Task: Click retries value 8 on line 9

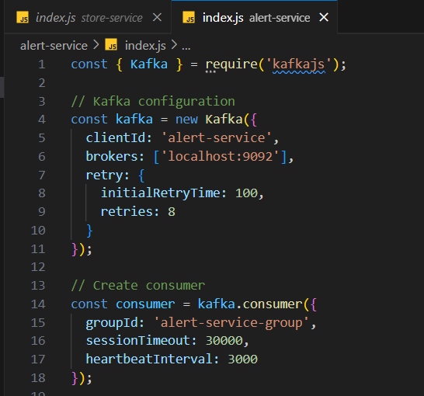Action: tap(172, 212)
